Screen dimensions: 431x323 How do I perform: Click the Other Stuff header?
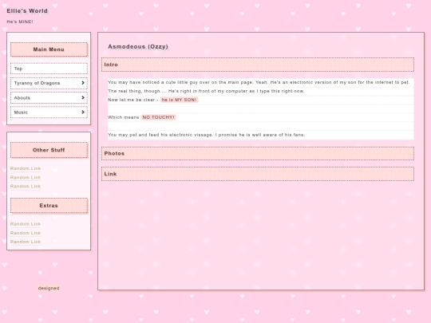[49, 150]
